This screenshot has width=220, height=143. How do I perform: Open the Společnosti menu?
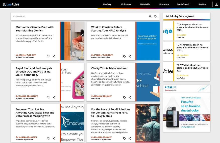click(183, 4)
